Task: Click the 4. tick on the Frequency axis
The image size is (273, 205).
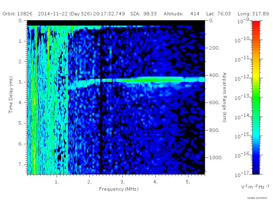Action: pyautogui.click(x=155, y=182)
